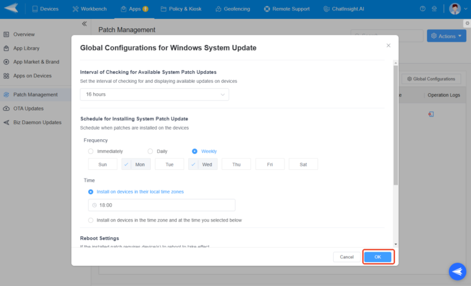Click the notifications bell icon
471x286 pixels.
(x=434, y=9)
